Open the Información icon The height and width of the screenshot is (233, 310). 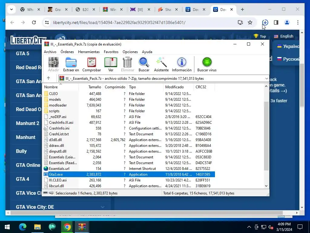[x=182, y=64]
